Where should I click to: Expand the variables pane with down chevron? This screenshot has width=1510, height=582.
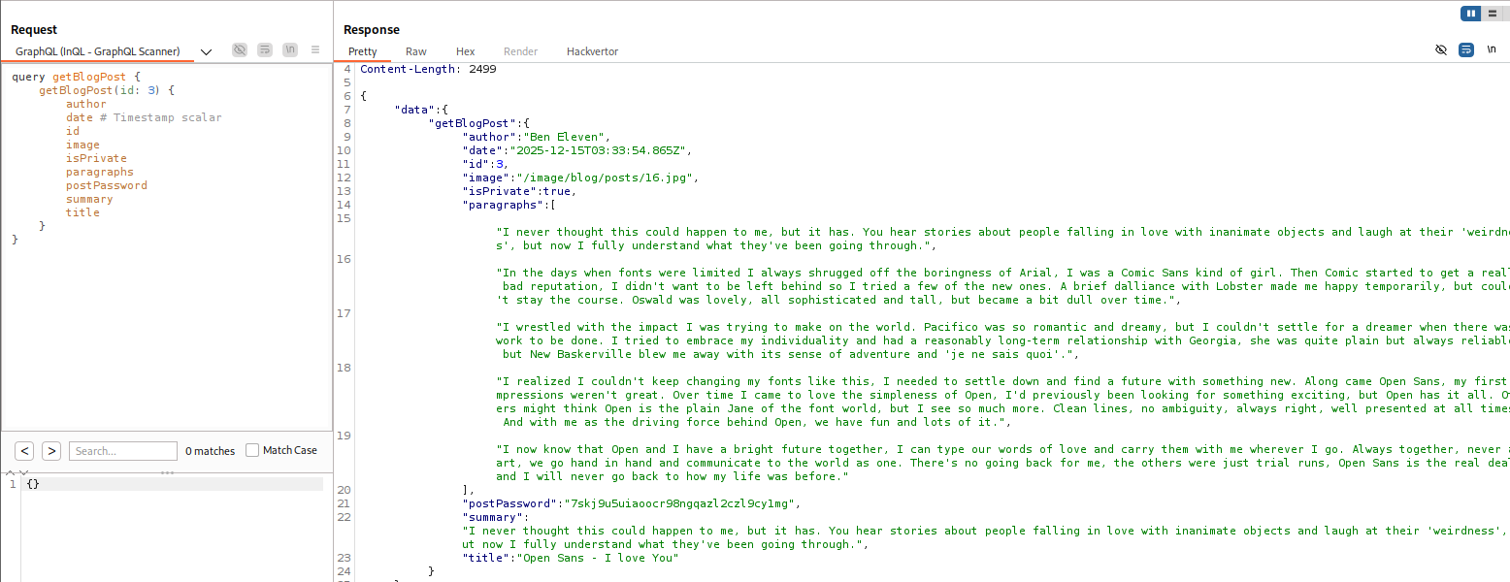click(x=24, y=472)
